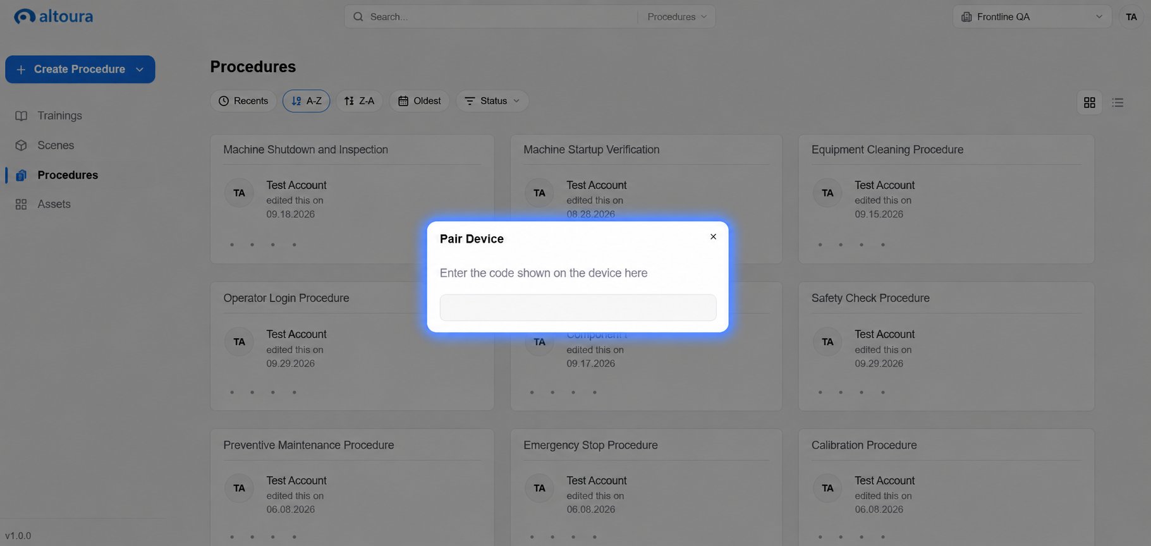Image resolution: width=1151 pixels, height=546 pixels.
Task: Go to Assets section
Action: tap(54, 204)
